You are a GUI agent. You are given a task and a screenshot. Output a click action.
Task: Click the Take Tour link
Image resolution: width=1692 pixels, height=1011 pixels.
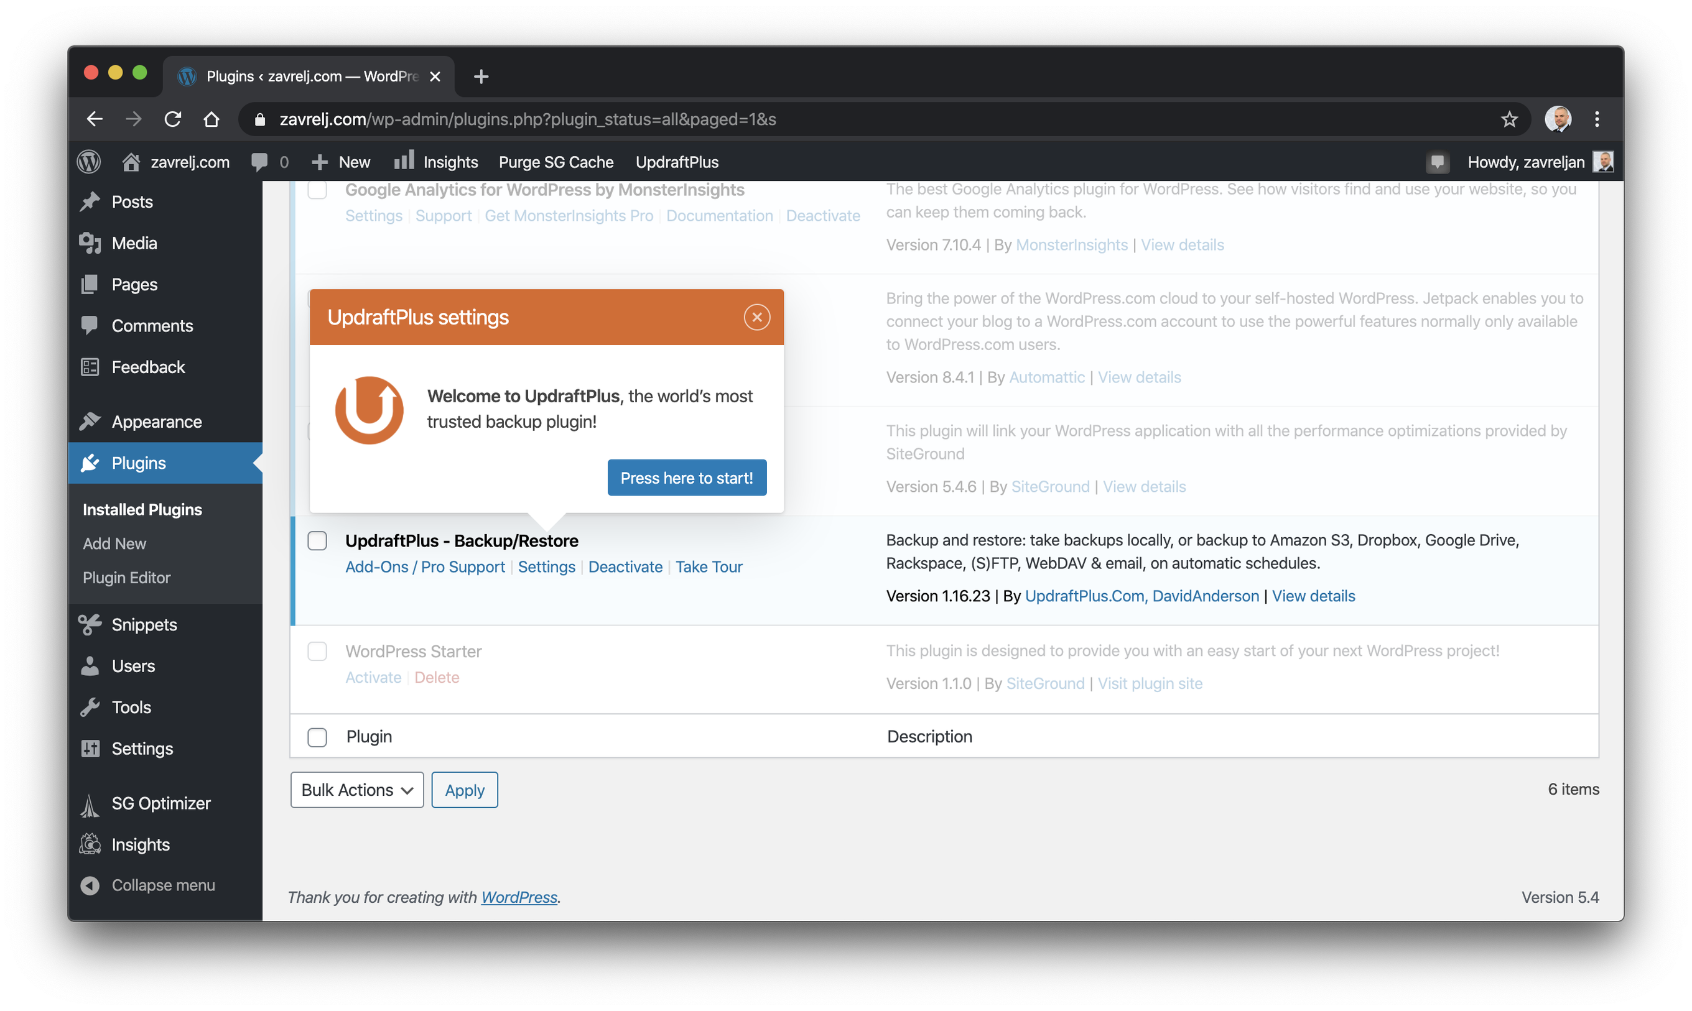coord(709,568)
